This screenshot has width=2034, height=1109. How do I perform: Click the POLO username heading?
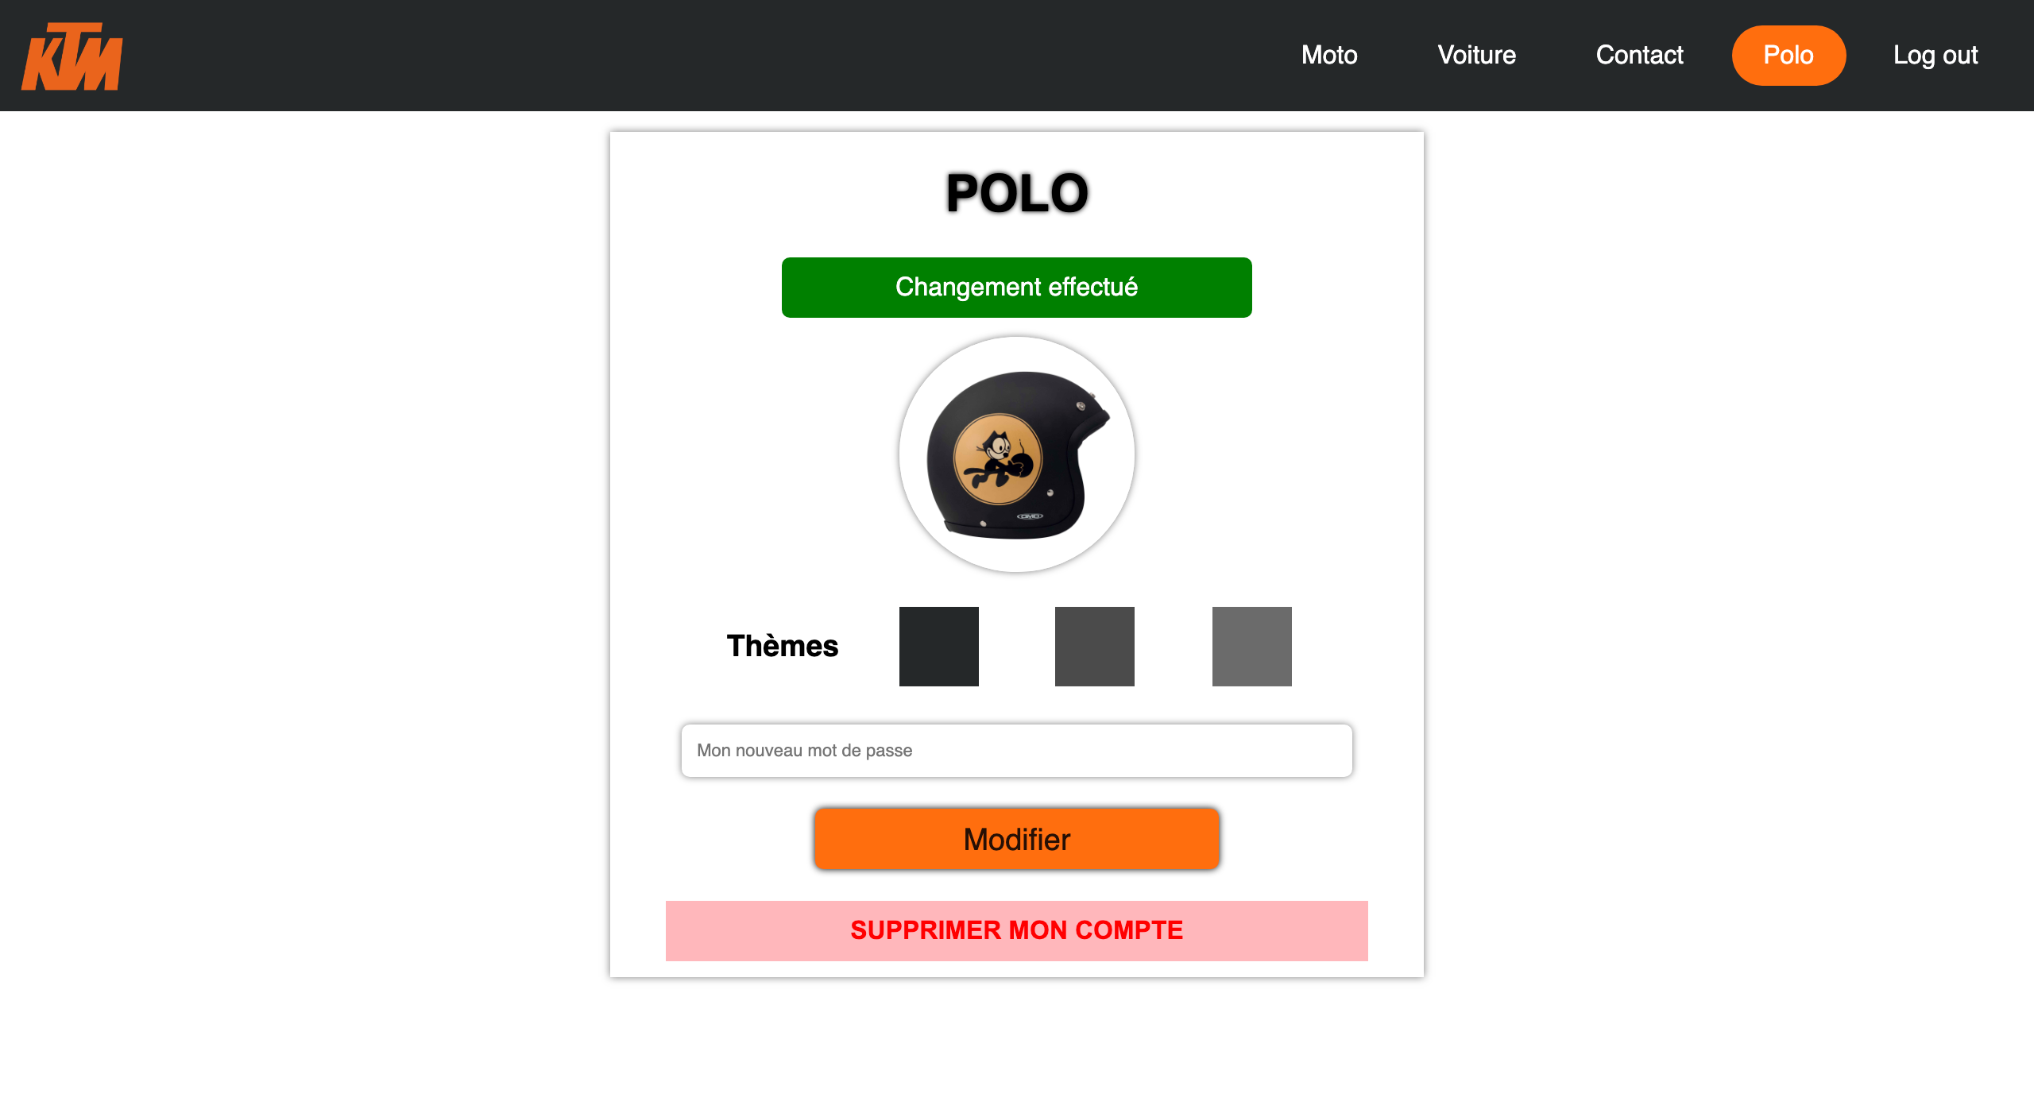1016,193
